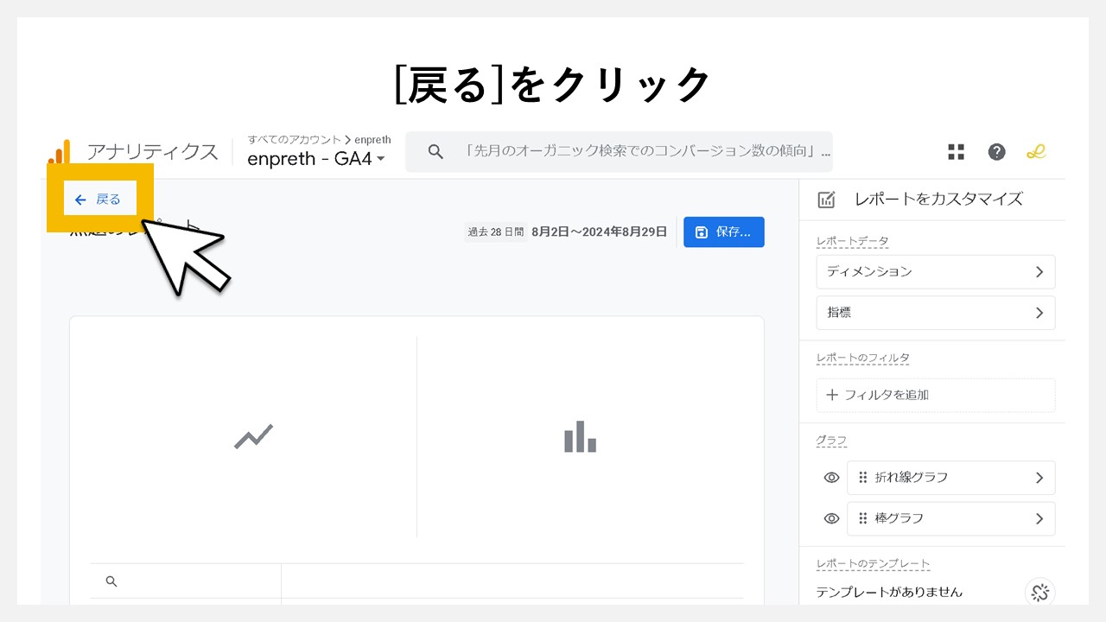Open the Google apps grid menu
This screenshot has height=622, width=1106.
(956, 151)
